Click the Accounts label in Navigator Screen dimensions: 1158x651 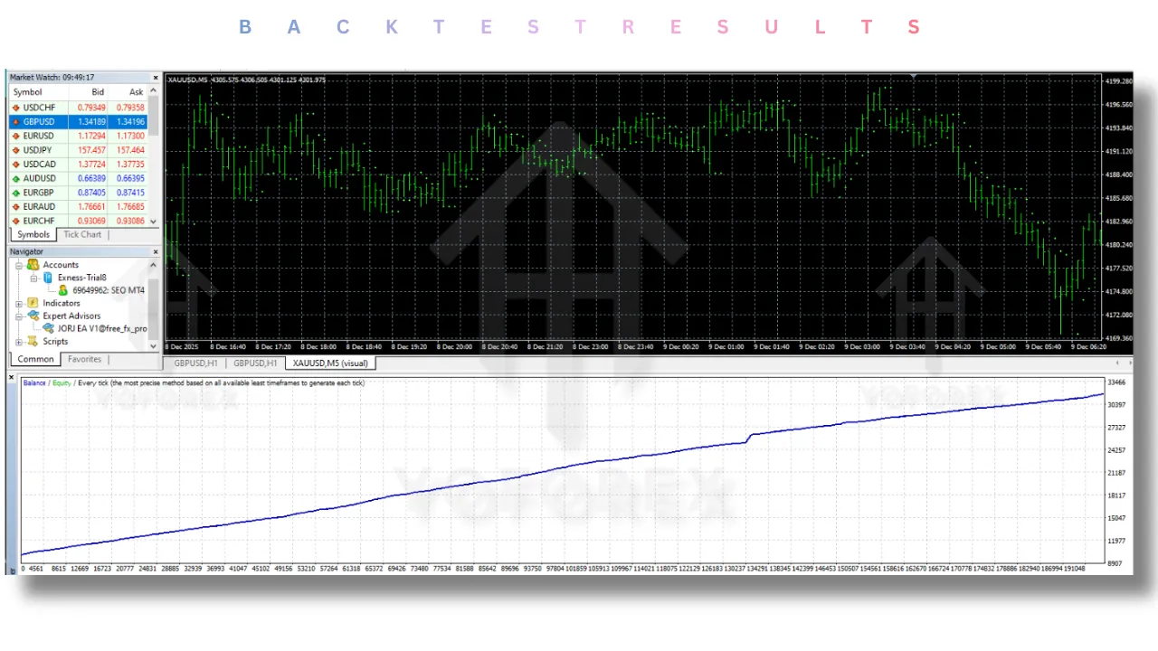61,265
